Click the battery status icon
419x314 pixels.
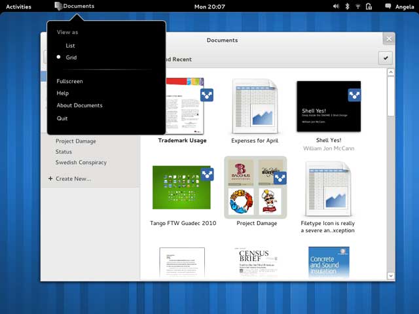tap(369, 7)
